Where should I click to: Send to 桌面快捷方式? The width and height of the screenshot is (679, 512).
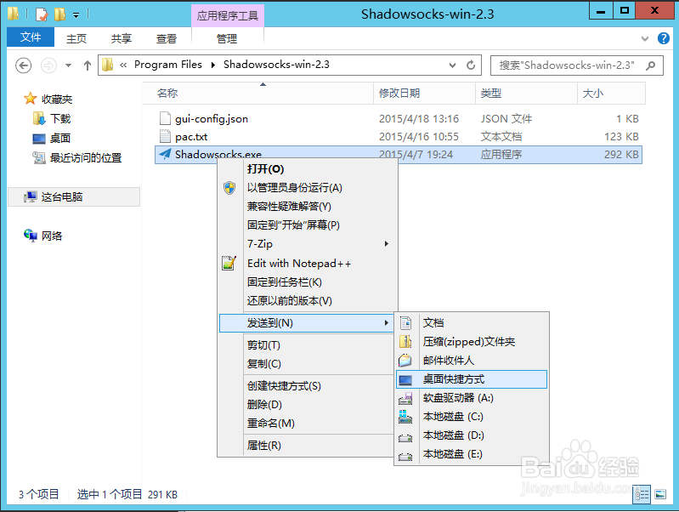click(472, 379)
